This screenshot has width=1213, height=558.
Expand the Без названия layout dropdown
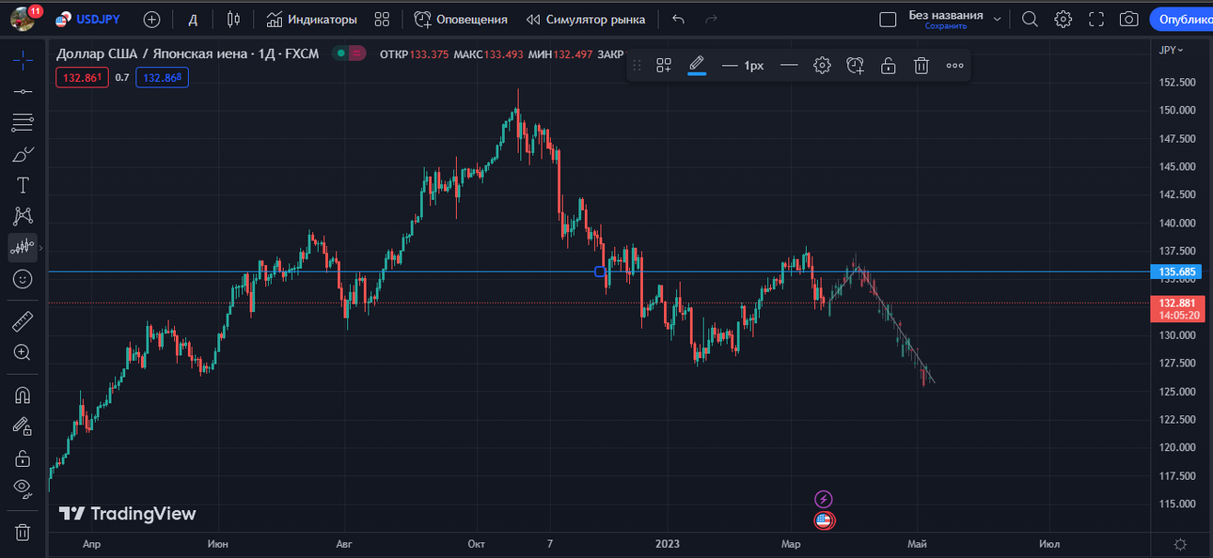pos(997,19)
